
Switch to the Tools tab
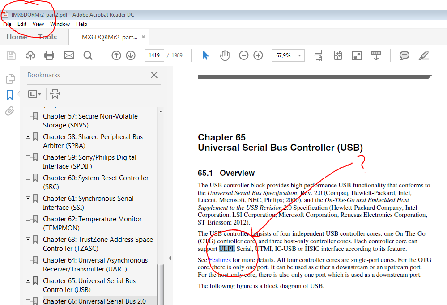pos(47,37)
